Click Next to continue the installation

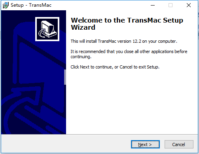tap(145, 144)
